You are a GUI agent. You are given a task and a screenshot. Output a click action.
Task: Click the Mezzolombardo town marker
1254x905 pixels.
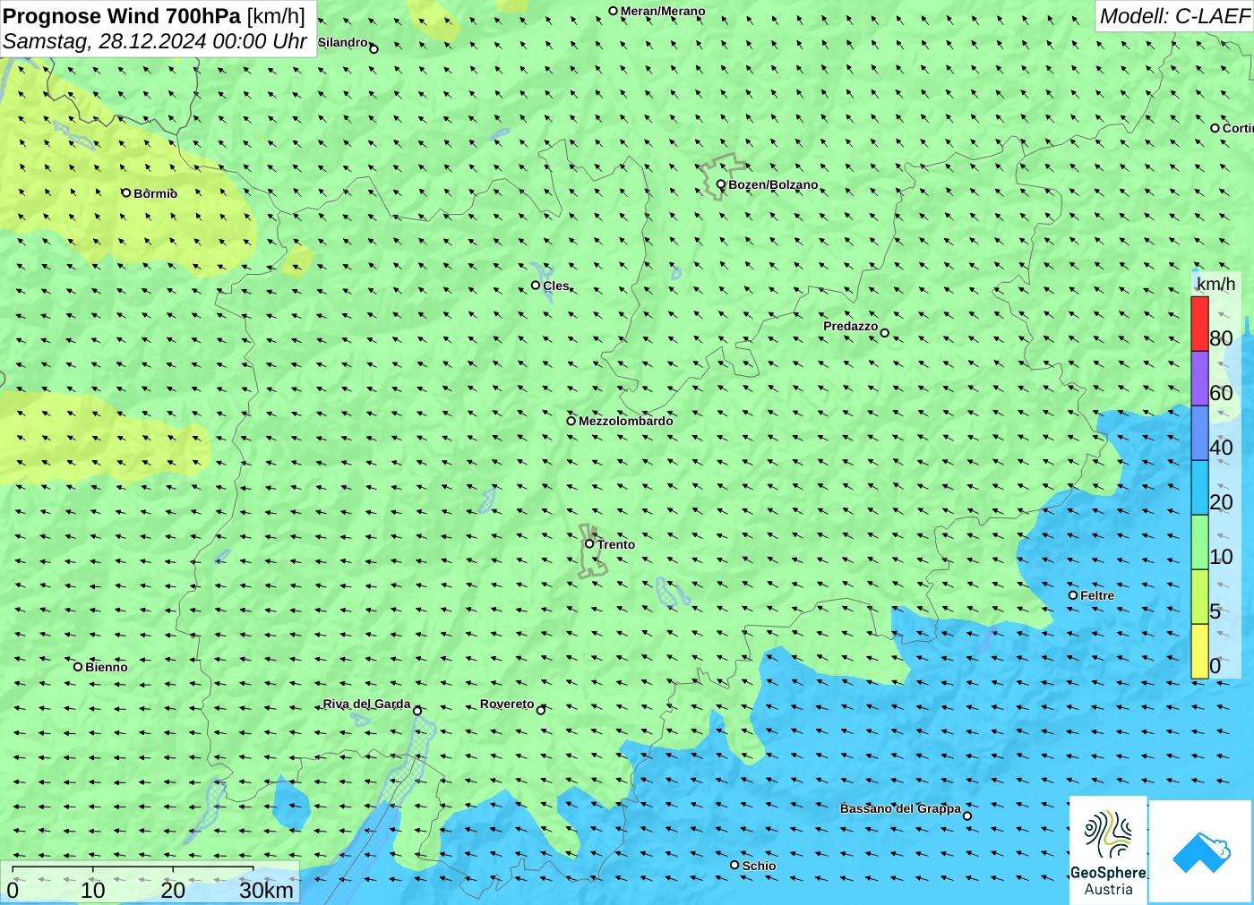tap(571, 421)
